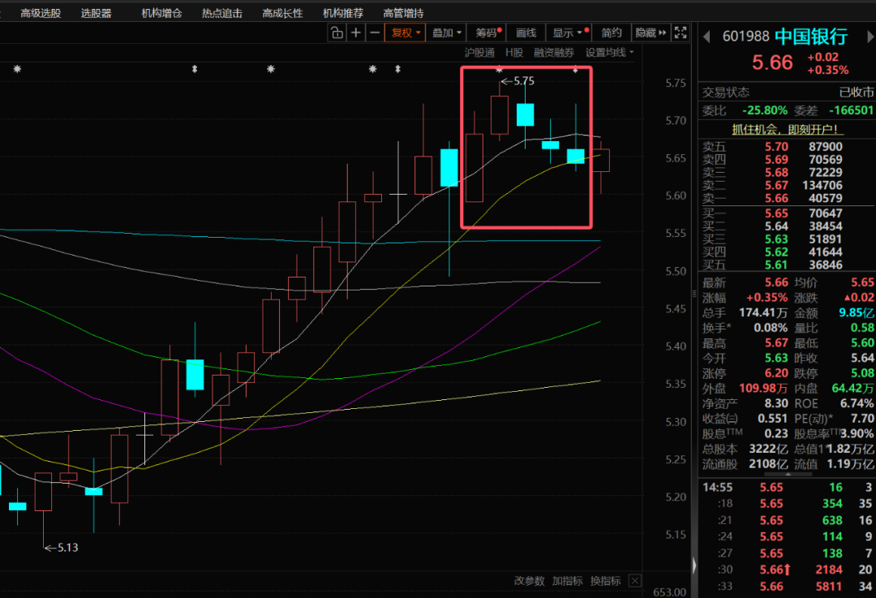Collapse right panel via side arrow
This screenshot has width=876, height=598.
pos(693,564)
